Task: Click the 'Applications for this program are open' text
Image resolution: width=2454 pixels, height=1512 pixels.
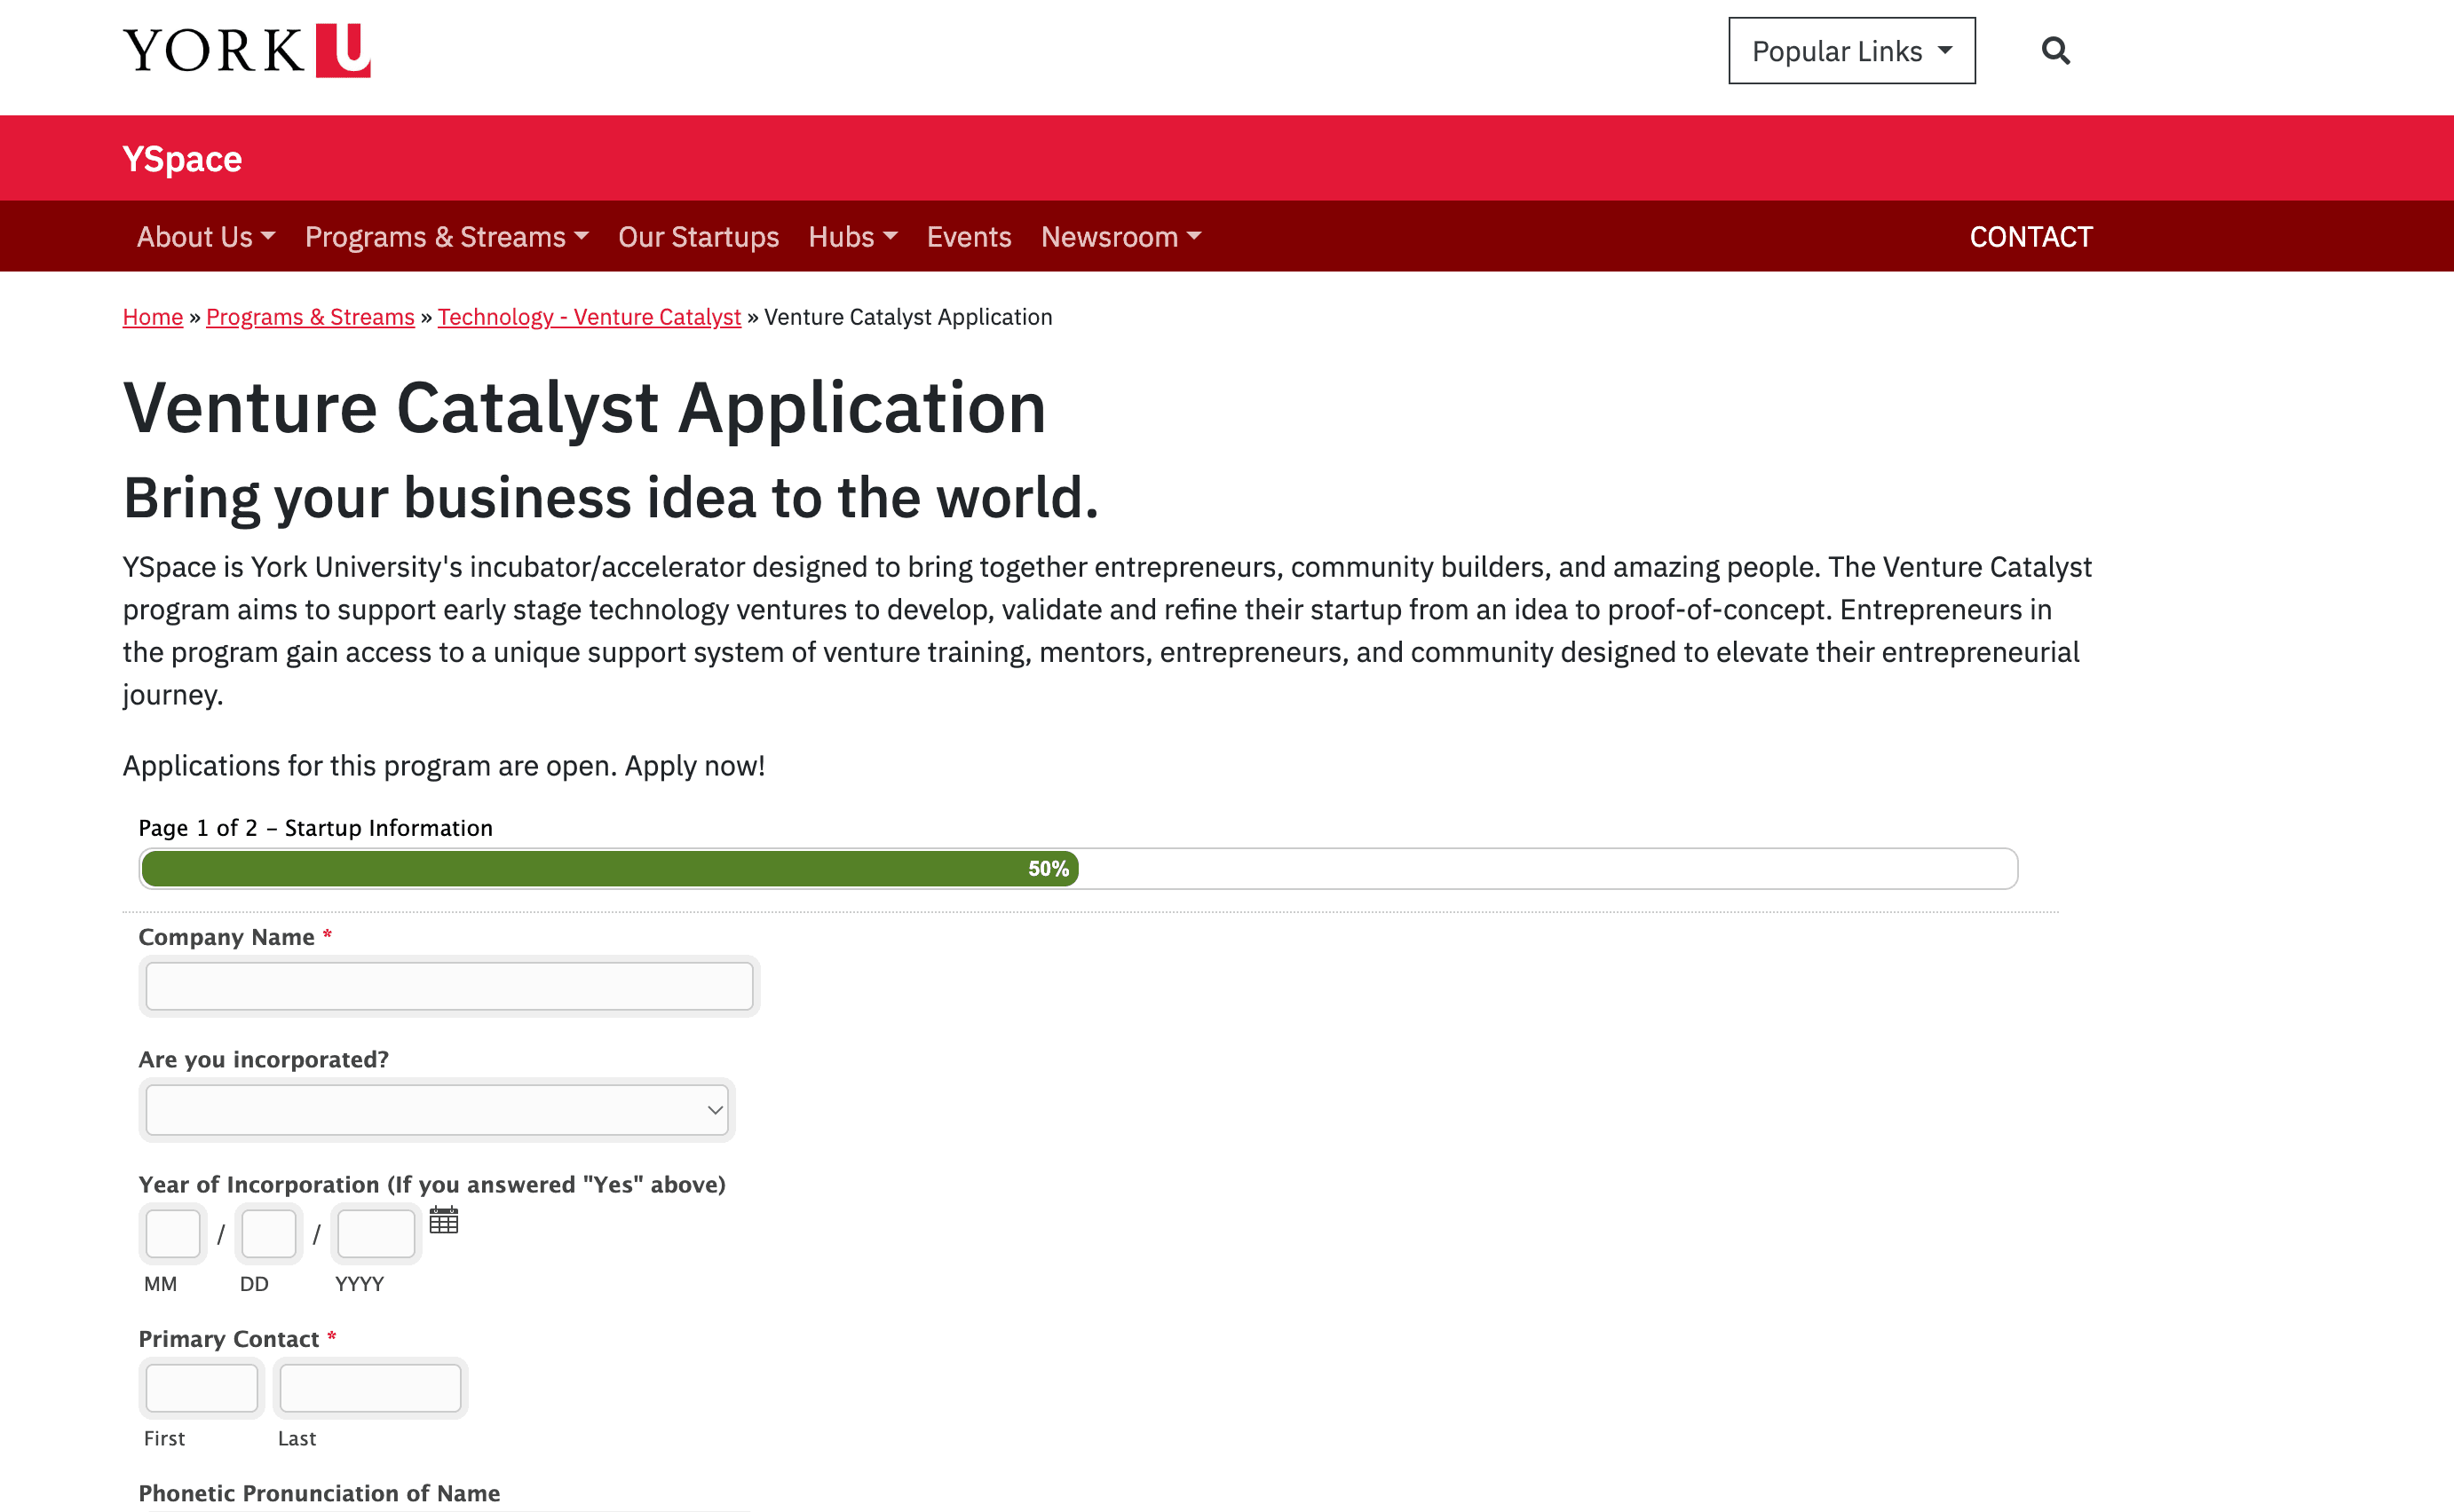Action: click(444, 766)
